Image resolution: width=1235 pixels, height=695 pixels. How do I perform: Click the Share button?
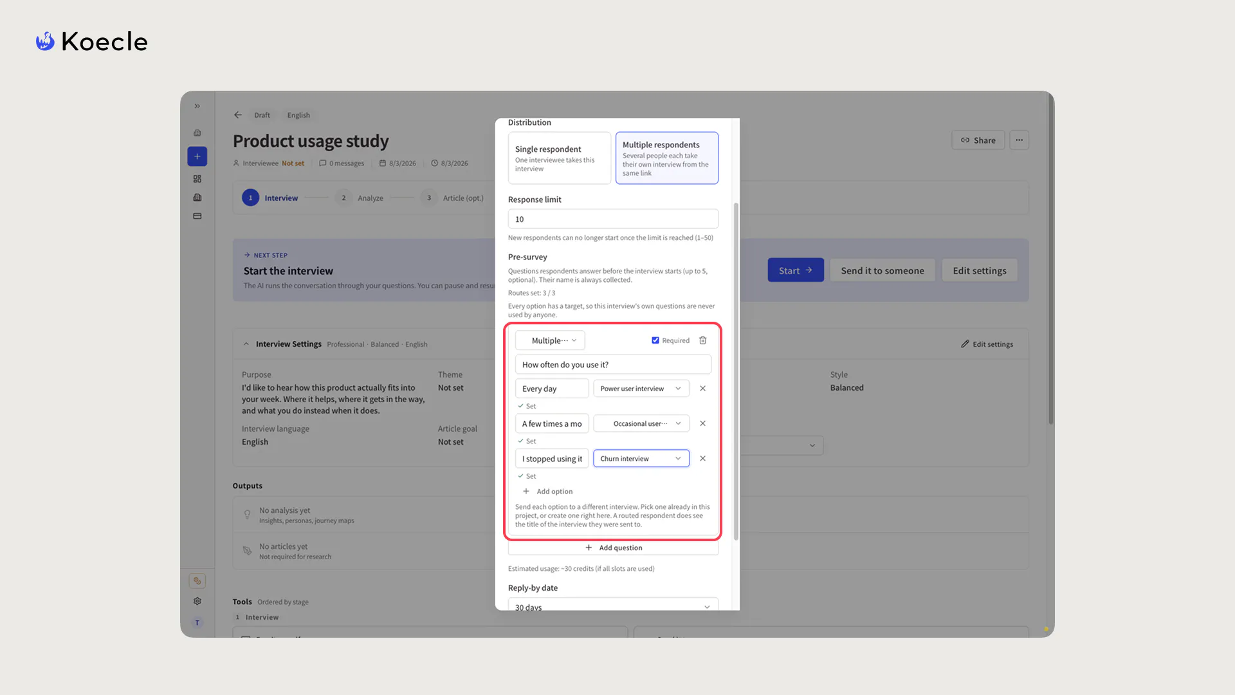coord(978,140)
